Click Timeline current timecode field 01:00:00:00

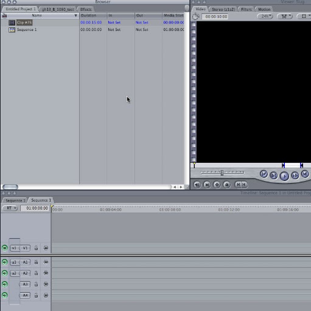click(35, 208)
